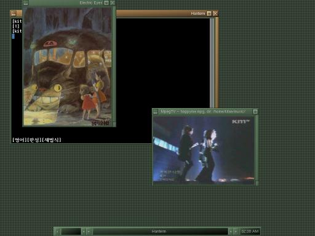Screen dimensions: 315x236
Task: Click the arrow just left of the taskbar list
Action: pos(89,232)
